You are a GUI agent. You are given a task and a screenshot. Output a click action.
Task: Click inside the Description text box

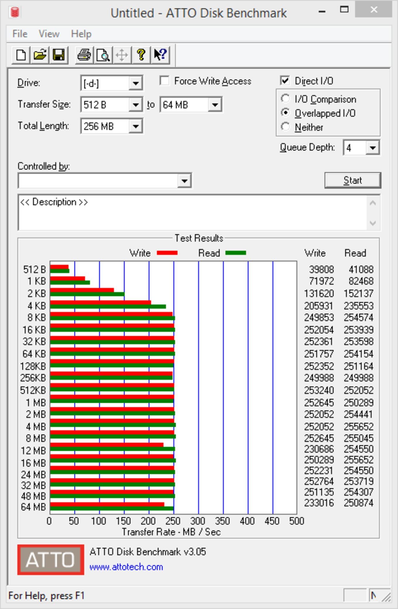tap(192, 213)
